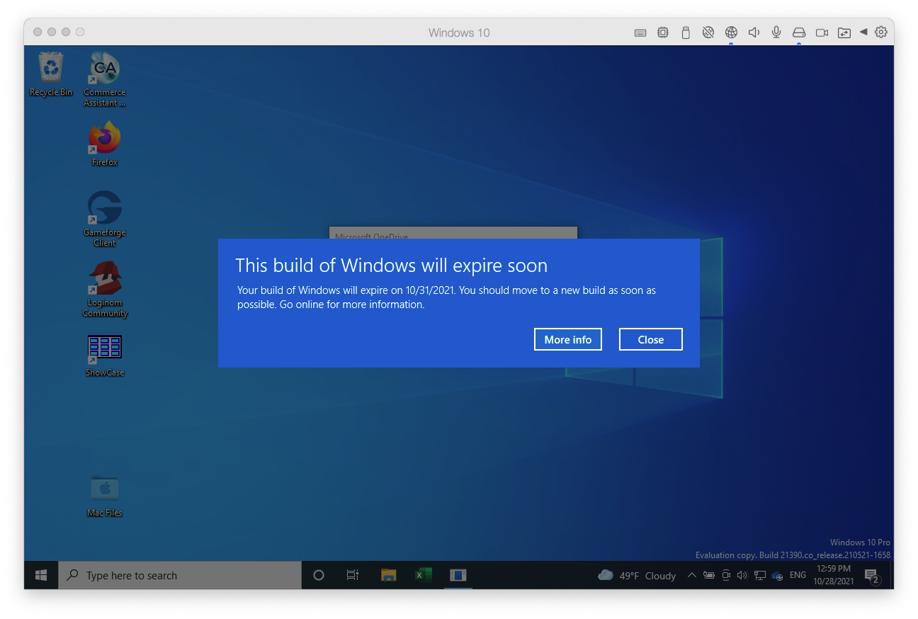
Task: Open the Windows volume tray icon
Action: [742, 575]
